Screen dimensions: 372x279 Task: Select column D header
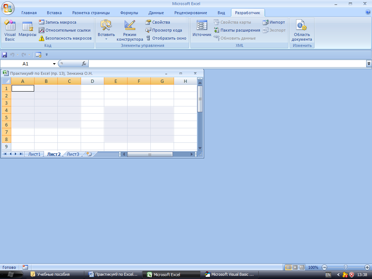(x=92, y=81)
